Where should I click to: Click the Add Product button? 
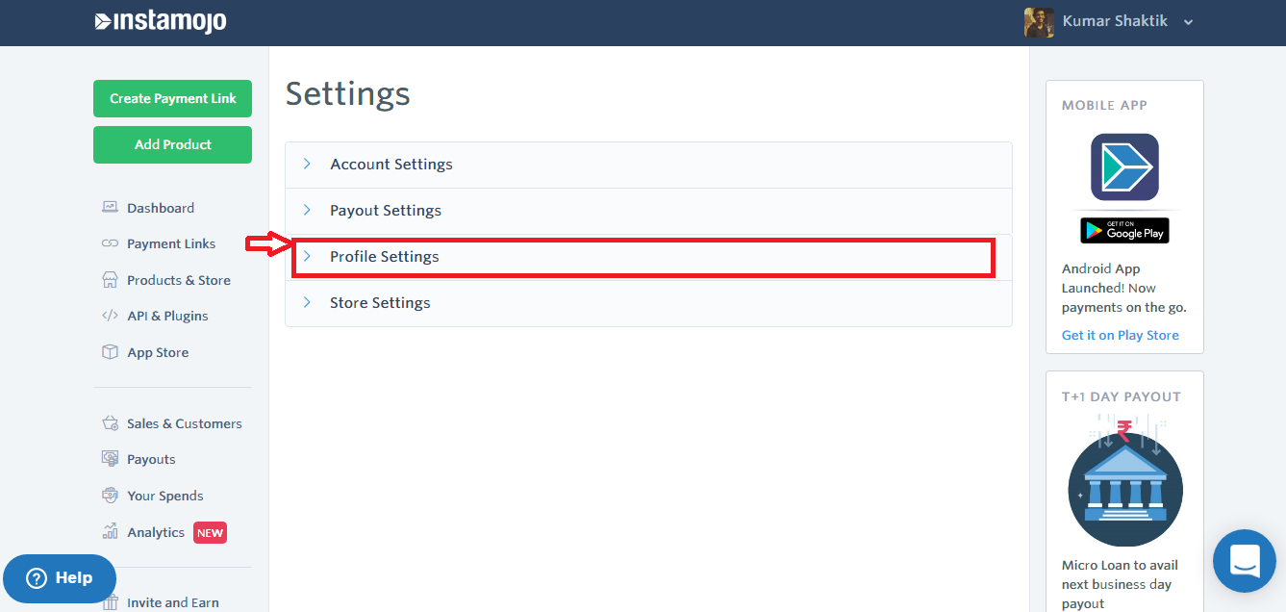[172, 144]
